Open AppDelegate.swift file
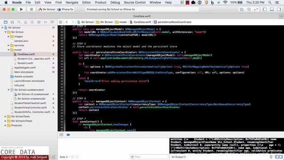This screenshot has height=160, width=284. click(x=25, y=68)
